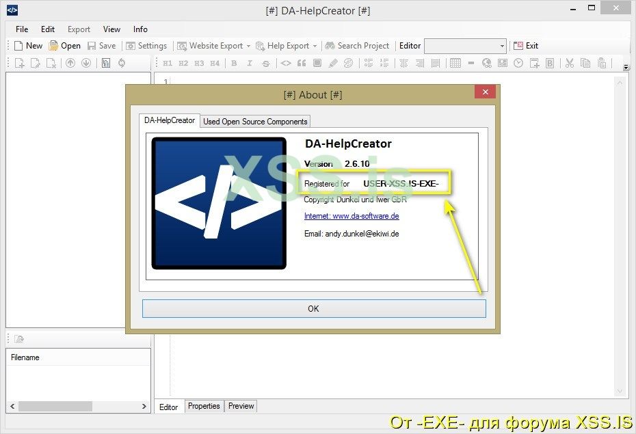Viewport: 636px width, 434px height.
Task: Click the paste clipboard icon
Action: pyautogui.click(x=602, y=63)
